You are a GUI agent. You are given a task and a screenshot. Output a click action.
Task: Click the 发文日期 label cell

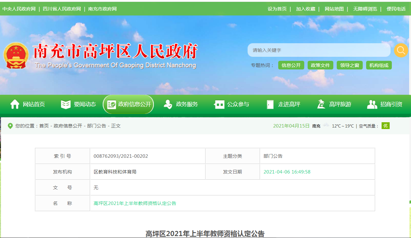click(232, 172)
